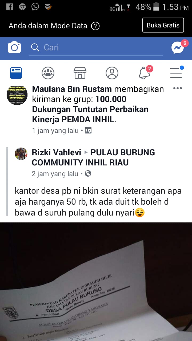Switch to the News Feed tab
Image resolution: width=192 pixels, height=341 pixels.
[x=16, y=73]
